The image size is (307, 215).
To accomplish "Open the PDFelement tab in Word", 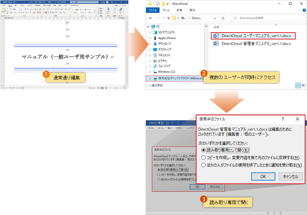I will [x=74, y=6].
